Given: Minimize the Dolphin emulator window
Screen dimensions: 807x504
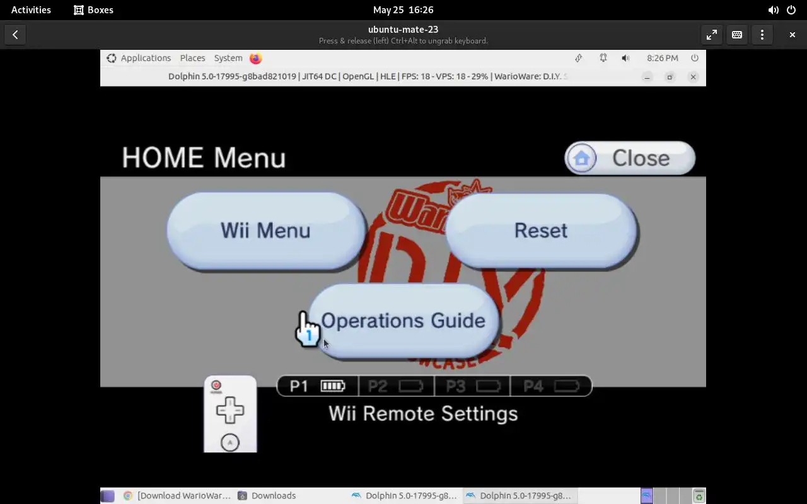Looking at the screenshot, I should pos(647,77).
